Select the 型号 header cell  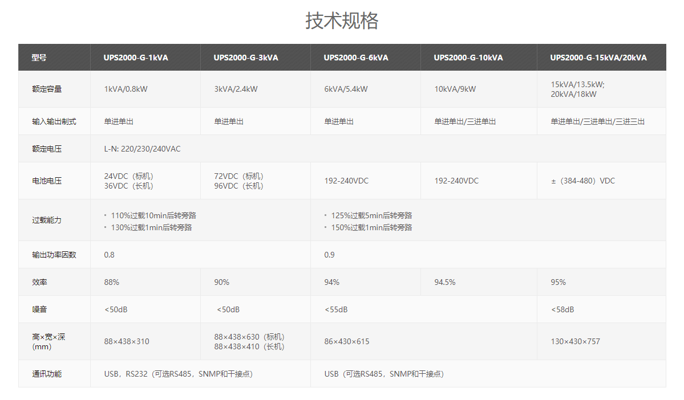pyautogui.click(x=54, y=57)
